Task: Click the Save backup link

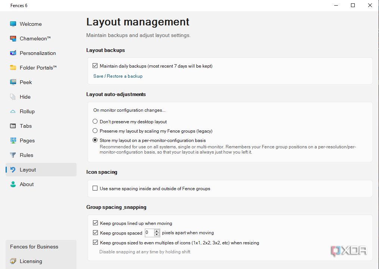Action: coord(98,76)
